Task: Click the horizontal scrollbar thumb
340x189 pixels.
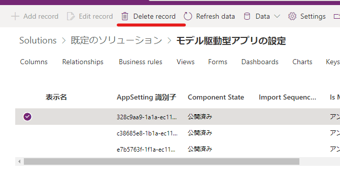Action: (x=161, y=162)
